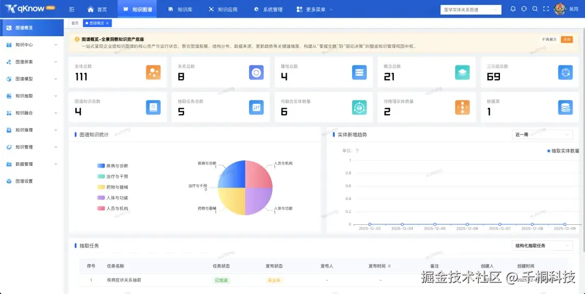The height and width of the screenshot is (294, 585).
Task: Click the 属性总数 card icon
Action: pos(359,72)
